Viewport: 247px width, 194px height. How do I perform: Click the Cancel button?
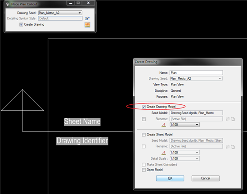click(x=206, y=178)
